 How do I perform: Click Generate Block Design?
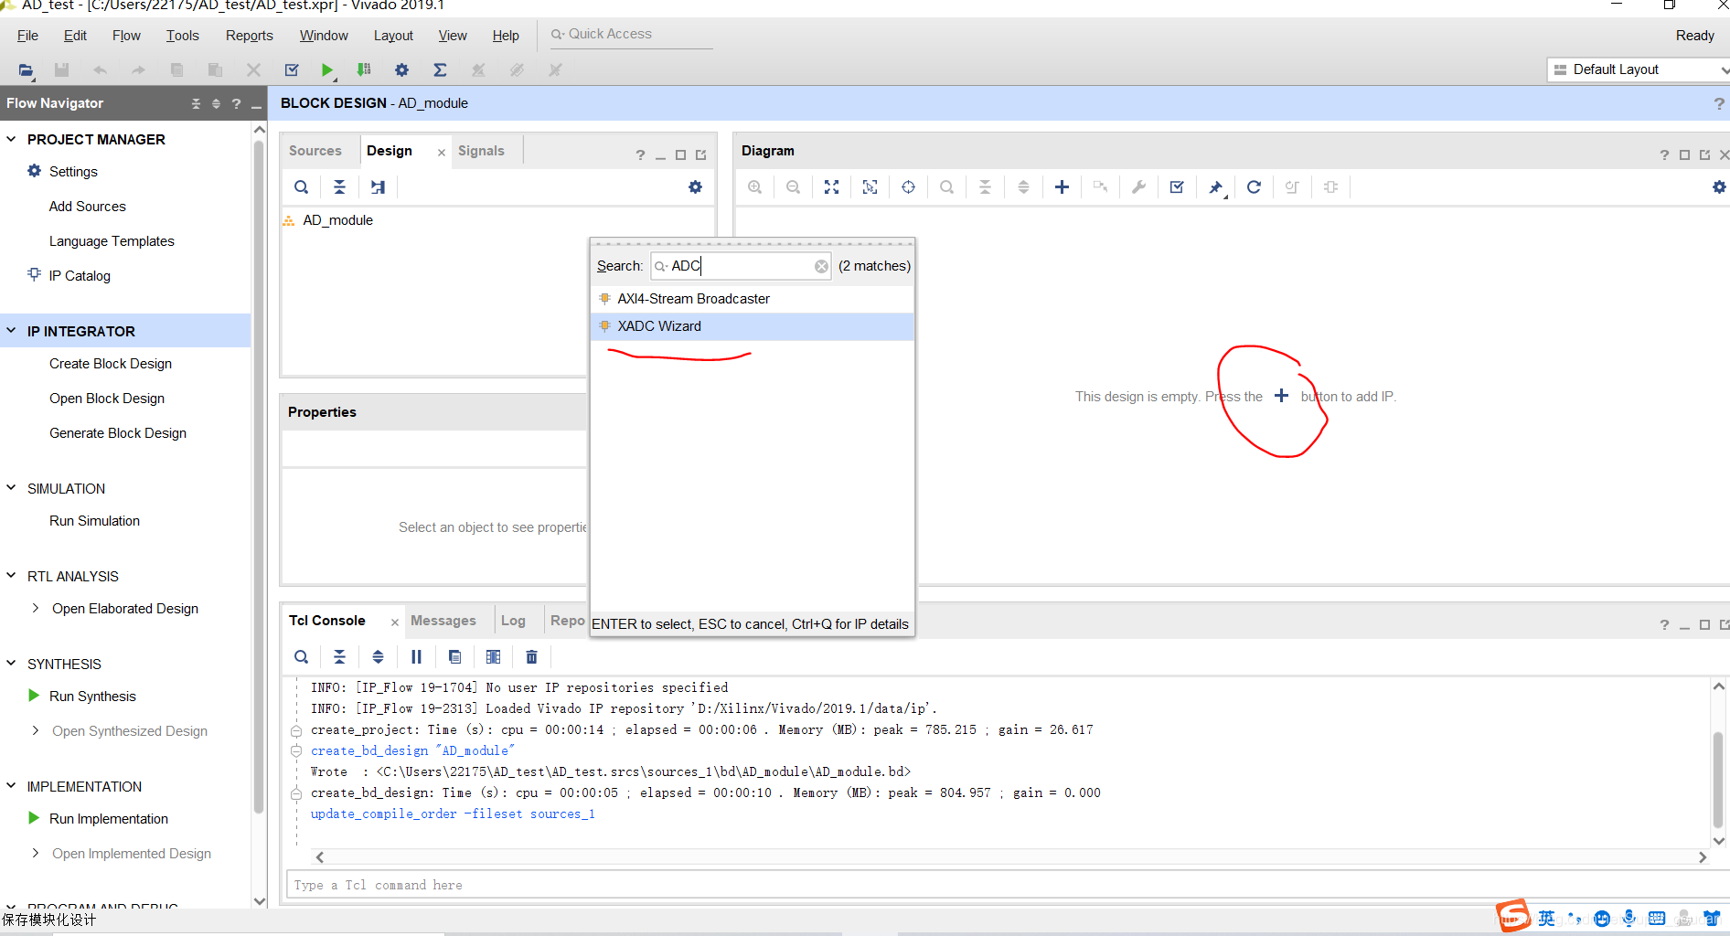[x=118, y=433]
